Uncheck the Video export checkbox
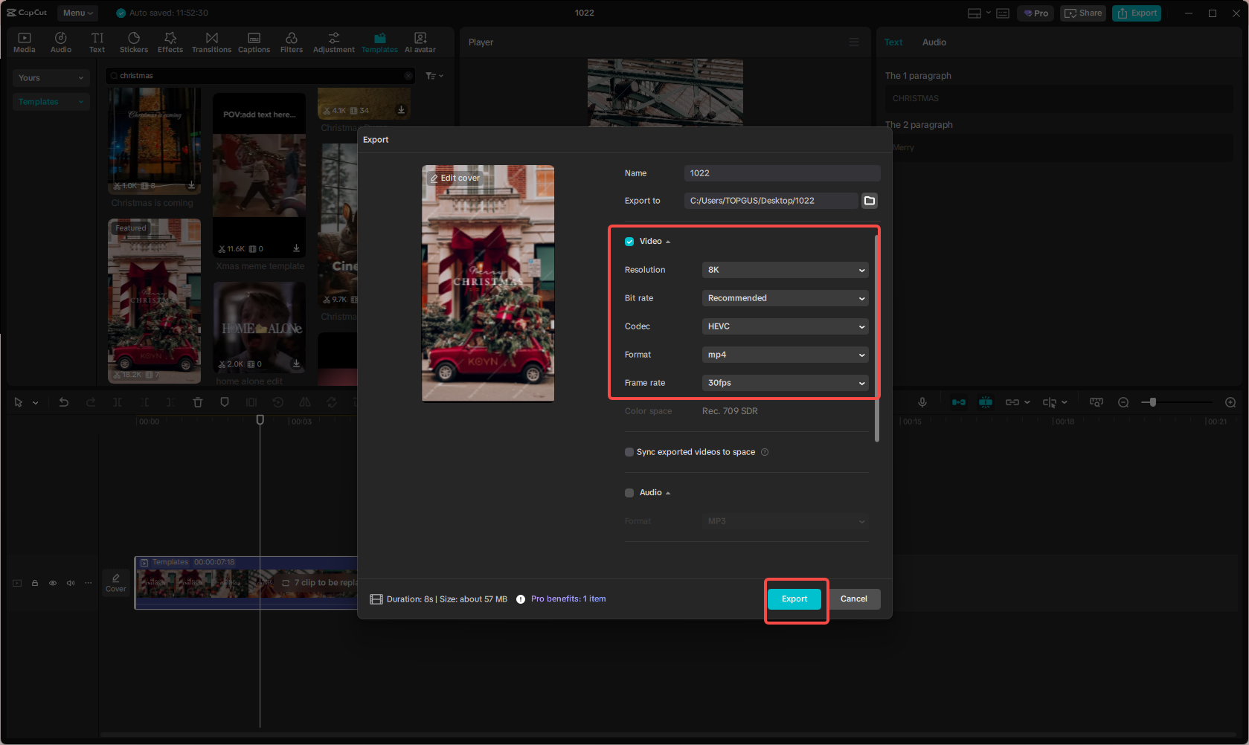 coord(629,241)
